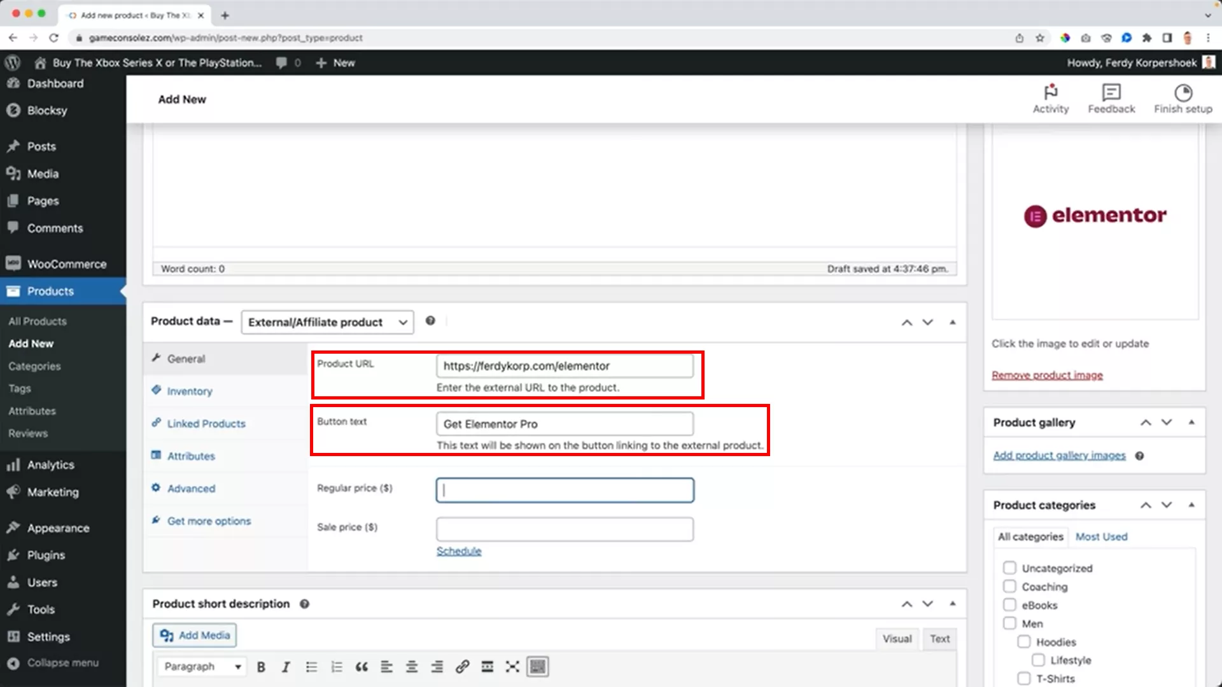Viewport: 1222px width, 687px height.
Task: Open Add Media dialog
Action: click(194, 635)
